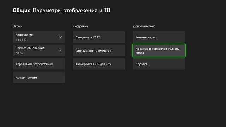Open the Справка item
The width and height of the screenshot is (226, 127).
(159, 64)
